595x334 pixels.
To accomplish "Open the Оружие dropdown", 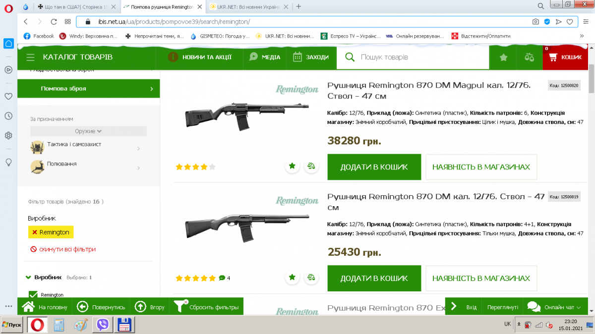I will (x=88, y=131).
